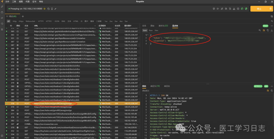Viewport: 274px width, 139px height.
Task: Open the mobile device connection icon
Action: (52, 9)
